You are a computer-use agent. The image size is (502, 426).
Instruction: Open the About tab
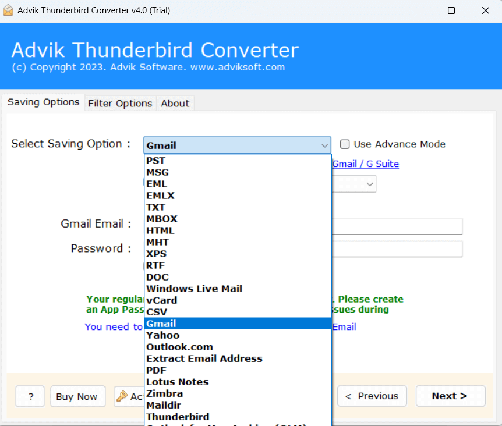click(x=175, y=104)
